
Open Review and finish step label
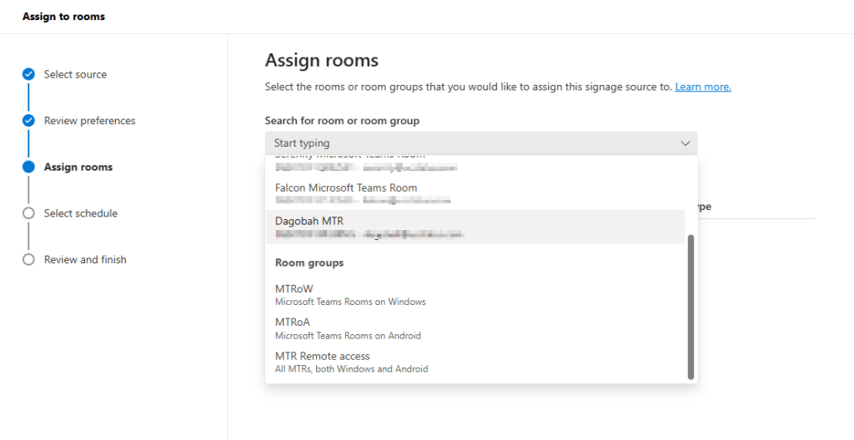pyautogui.click(x=85, y=260)
